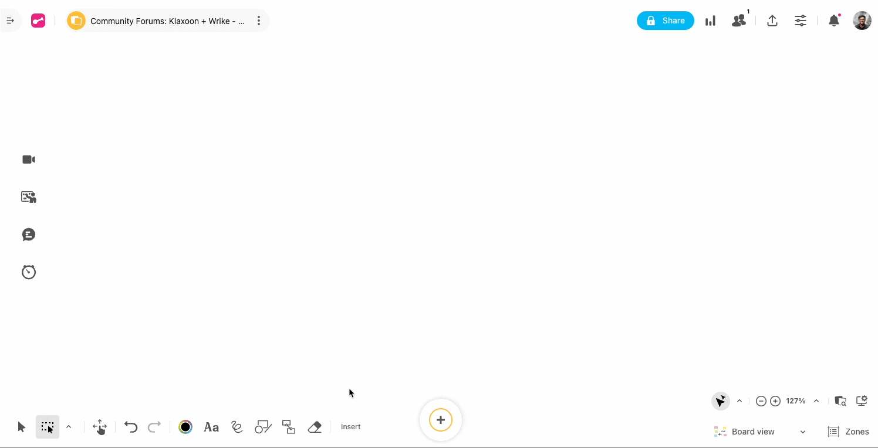Open the display settings monitor gear icon

pyautogui.click(x=862, y=401)
